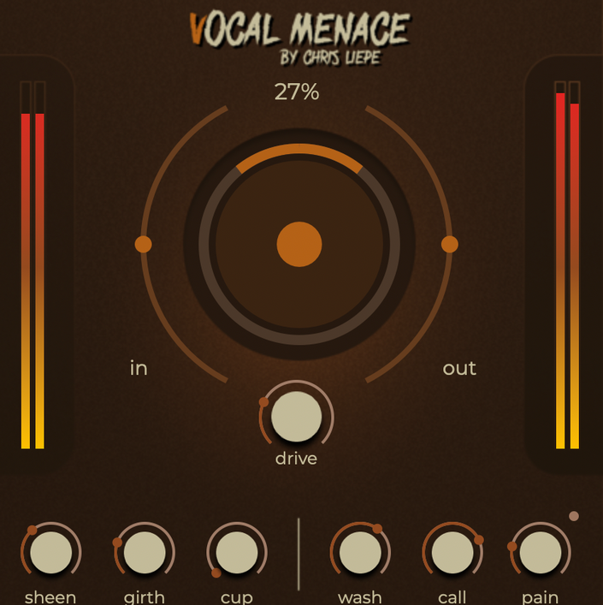This screenshot has width=603, height=605.
Task: Click the in-level arc handle
Action: [x=143, y=244]
